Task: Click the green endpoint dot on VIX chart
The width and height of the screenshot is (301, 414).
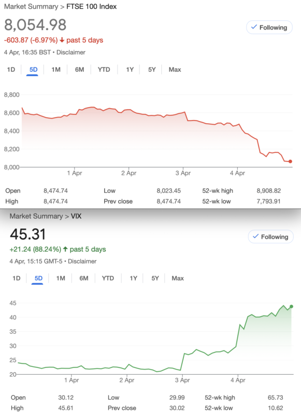Action: (x=291, y=306)
